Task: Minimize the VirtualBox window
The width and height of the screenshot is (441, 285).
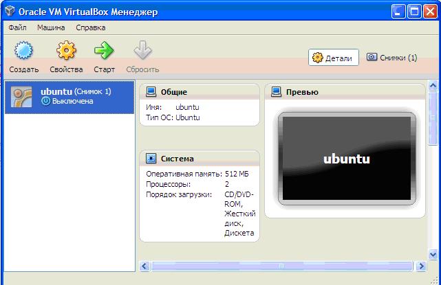Action: [398, 12]
